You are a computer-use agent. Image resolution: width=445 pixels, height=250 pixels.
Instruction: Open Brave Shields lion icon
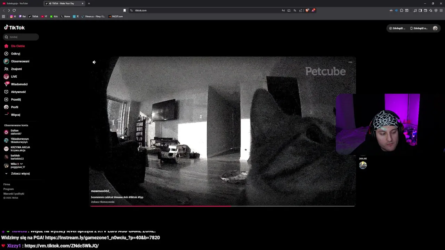[307, 10]
